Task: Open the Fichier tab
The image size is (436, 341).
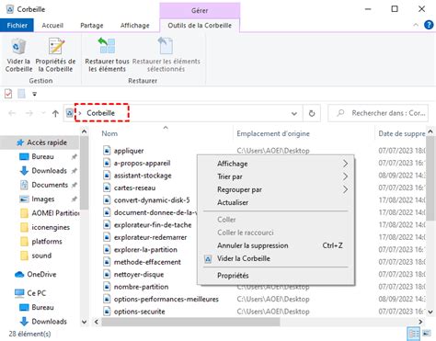Action: pyautogui.click(x=17, y=26)
